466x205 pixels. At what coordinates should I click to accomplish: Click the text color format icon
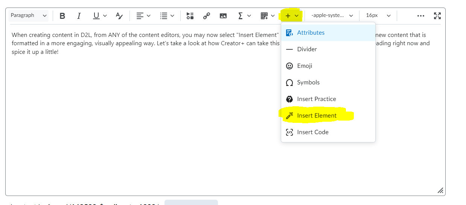(x=119, y=16)
